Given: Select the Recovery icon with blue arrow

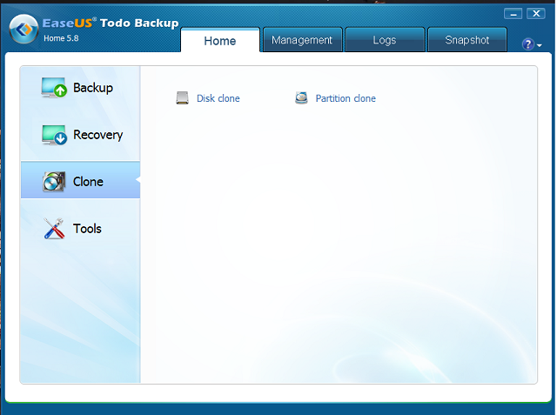Looking at the screenshot, I should pos(54,135).
